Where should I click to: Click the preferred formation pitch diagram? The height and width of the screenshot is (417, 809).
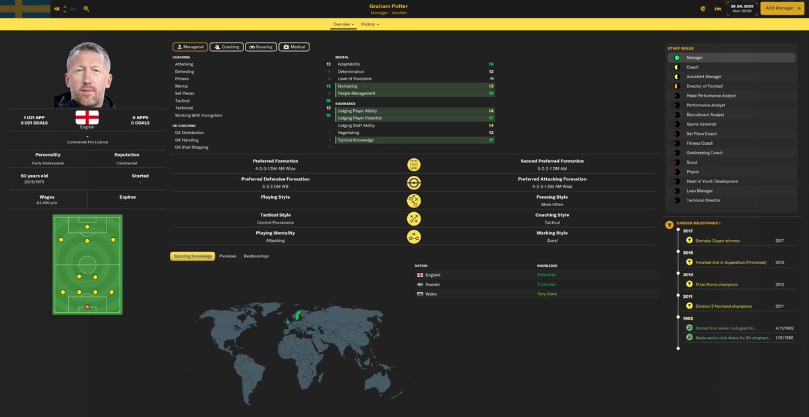coord(88,264)
